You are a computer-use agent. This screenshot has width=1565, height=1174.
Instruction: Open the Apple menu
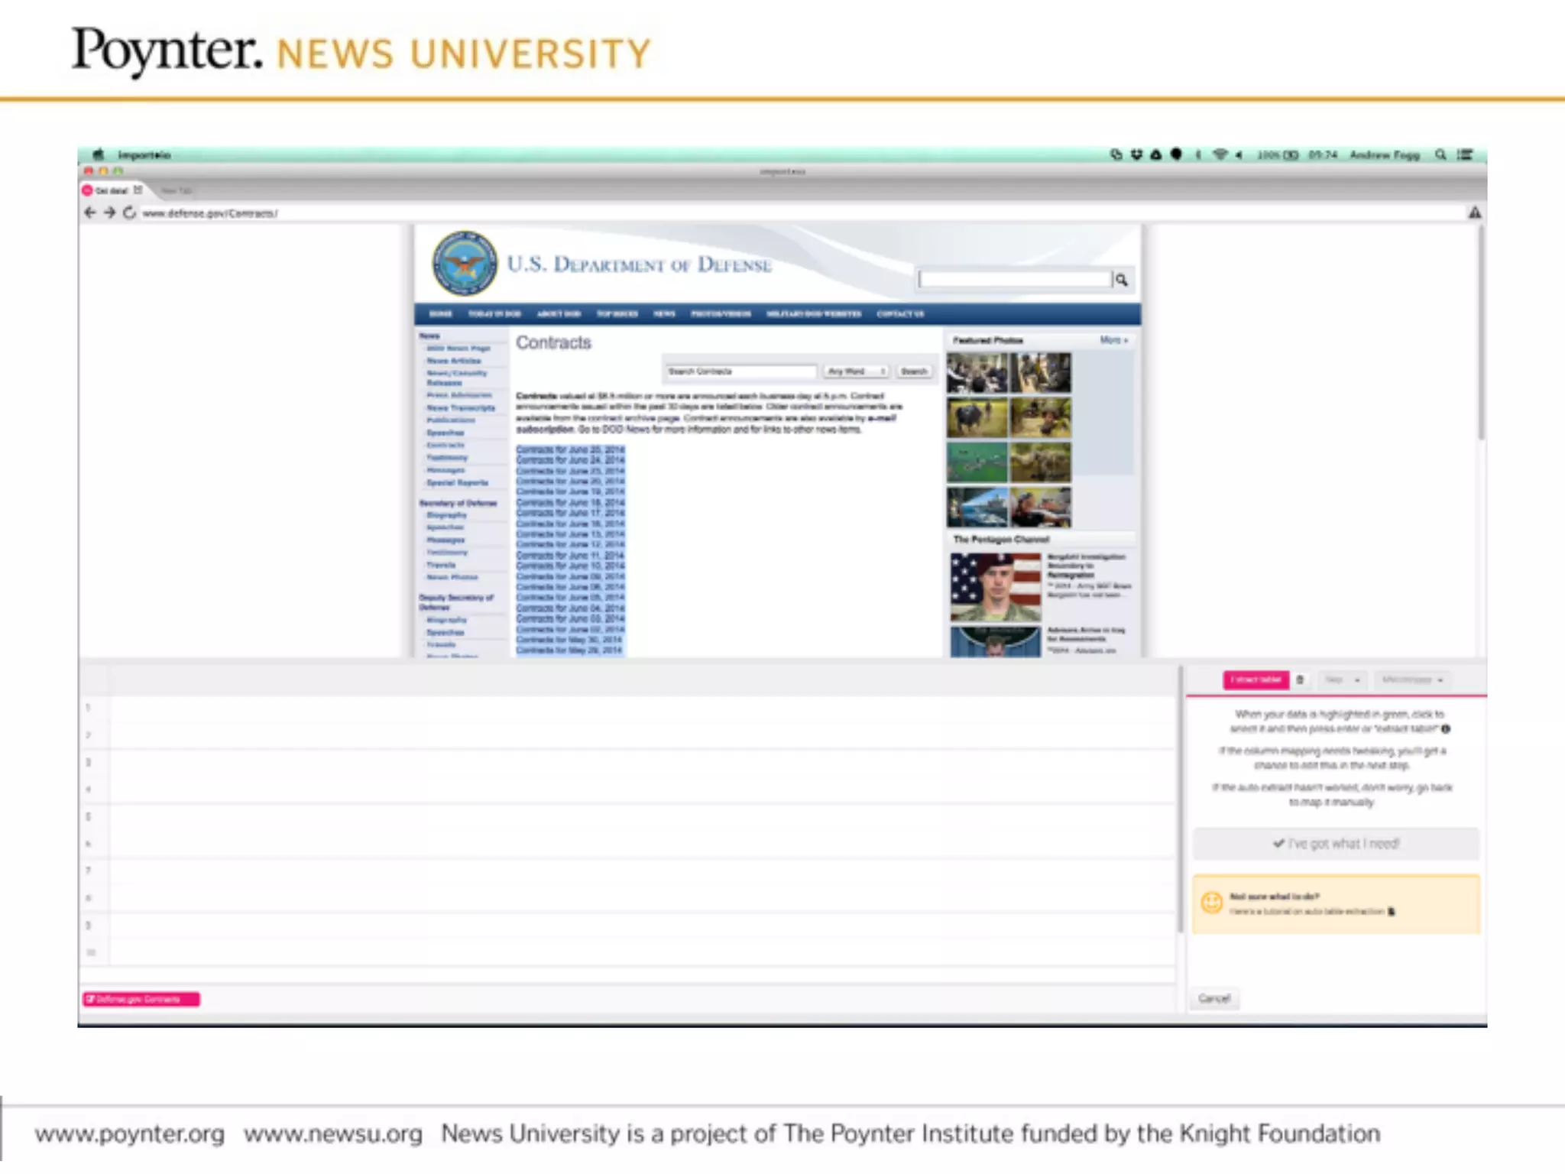coord(99,154)
